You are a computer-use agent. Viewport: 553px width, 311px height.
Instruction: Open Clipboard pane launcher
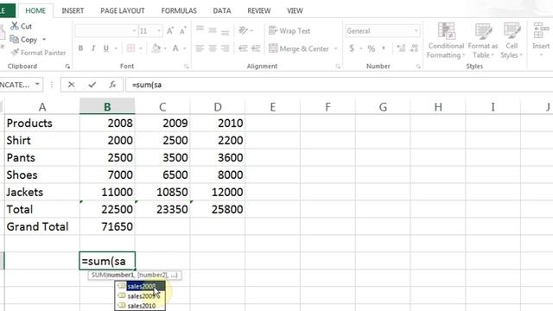point(67,67)
